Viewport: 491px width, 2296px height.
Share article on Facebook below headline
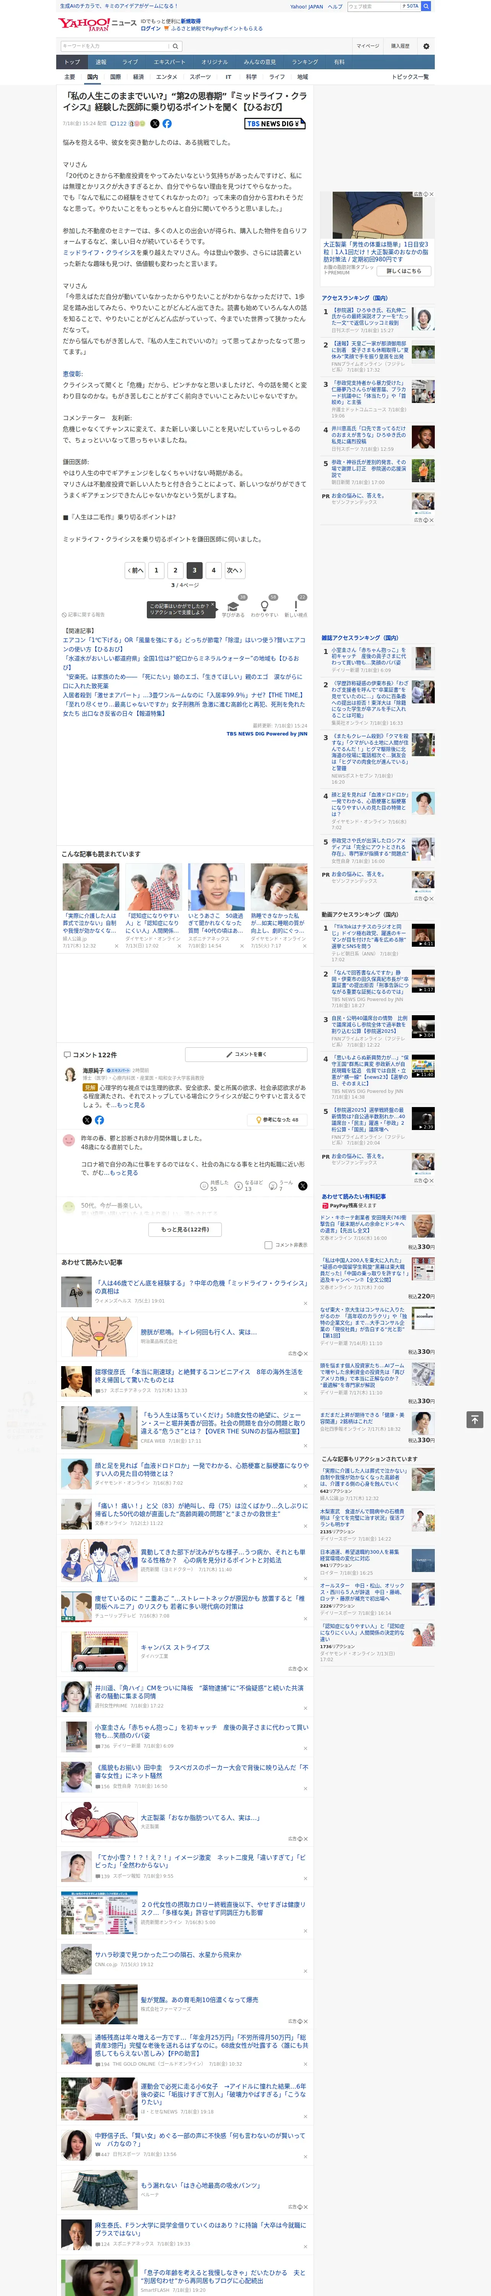click(167, 124)
